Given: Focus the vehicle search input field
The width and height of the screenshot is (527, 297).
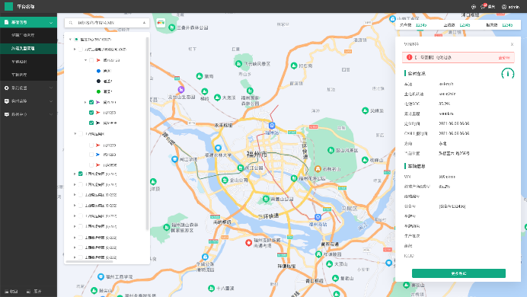Looking at the screenshot, I should coord(107,23).
